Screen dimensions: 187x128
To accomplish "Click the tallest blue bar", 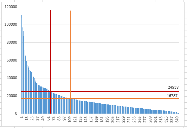I will pos(21,64).
